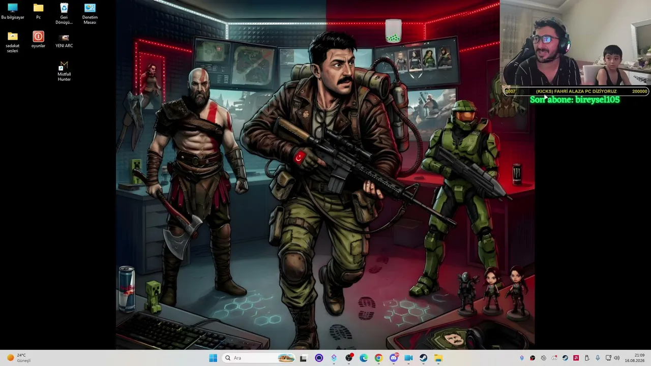
Task: Open the Windows Start menu
Action: (x=213, y=358)
